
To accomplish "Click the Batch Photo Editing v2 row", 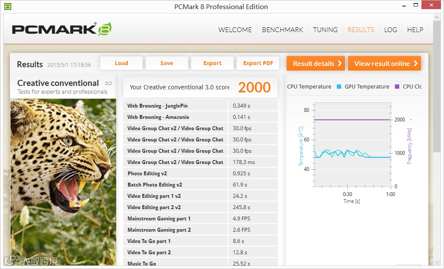I will point(200,185).
